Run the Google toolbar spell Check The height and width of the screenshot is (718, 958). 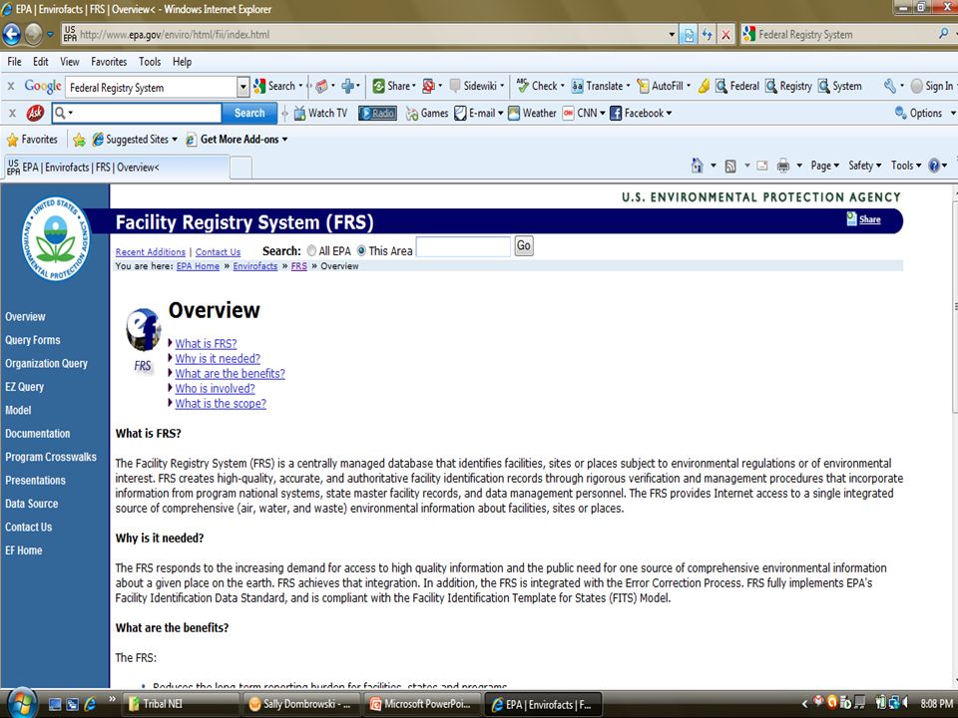click(x=540, y=86)
